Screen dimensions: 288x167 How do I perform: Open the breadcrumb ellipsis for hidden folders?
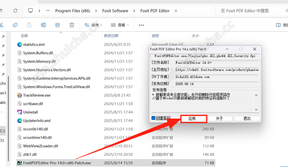[48, 11]
